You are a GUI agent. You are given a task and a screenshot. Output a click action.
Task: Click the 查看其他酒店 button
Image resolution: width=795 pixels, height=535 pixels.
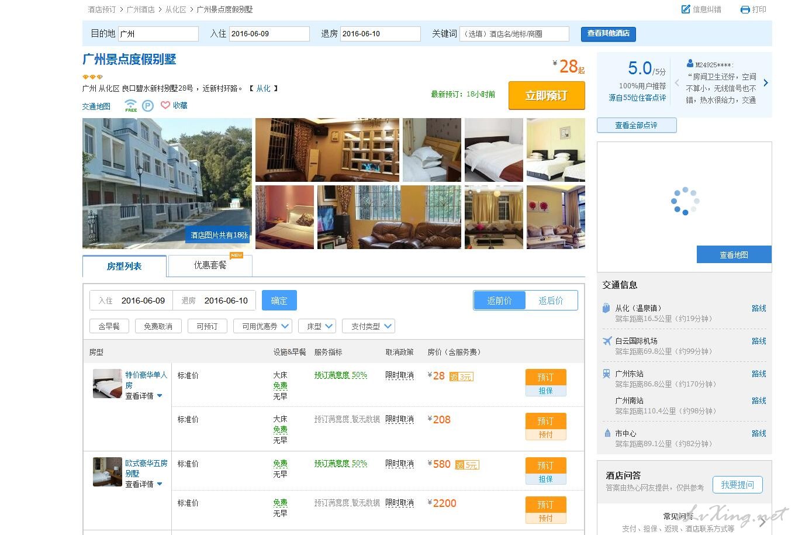[x=608, y=34]
